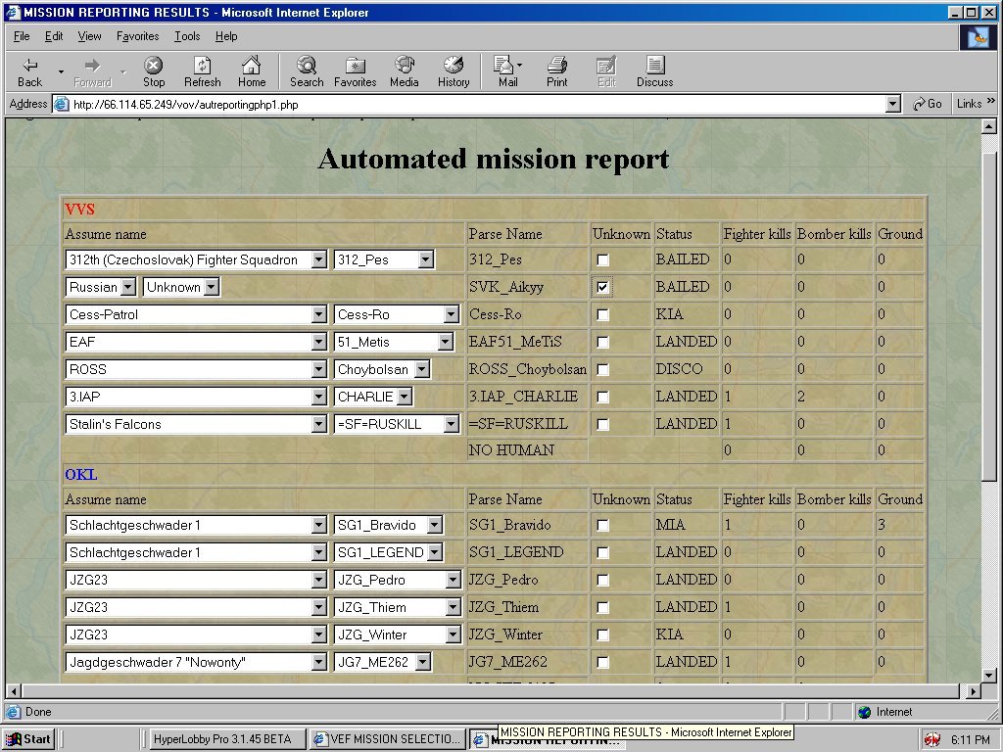Open the Favorites star toolbar icon
Viewport: 1003px width, 752px height.
click(x=355, y=66)
